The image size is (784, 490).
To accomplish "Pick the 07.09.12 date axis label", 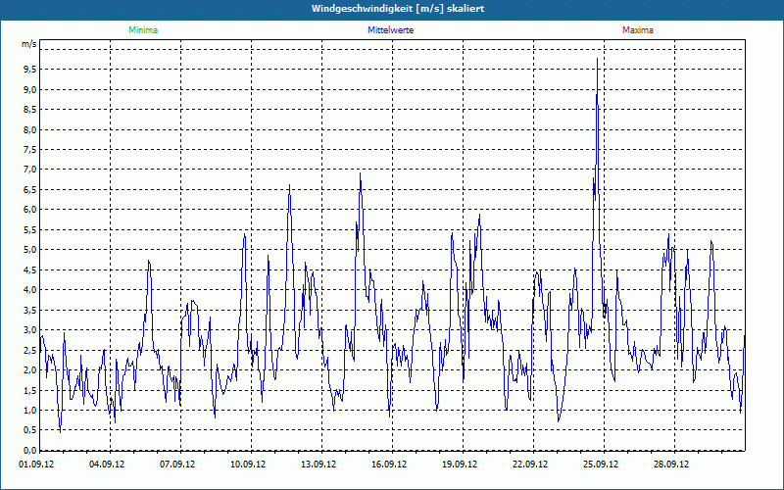I will tap(178, 465).
